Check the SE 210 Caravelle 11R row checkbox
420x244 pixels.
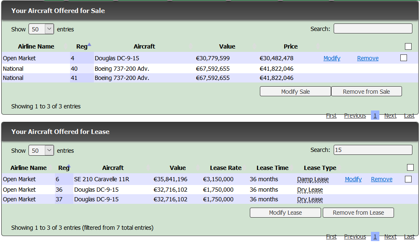pos(408,179)
